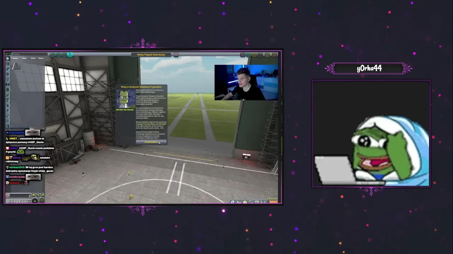Screen dimensions: 453x254
Task: Click chat username michau1243
Action: [17, 168]
